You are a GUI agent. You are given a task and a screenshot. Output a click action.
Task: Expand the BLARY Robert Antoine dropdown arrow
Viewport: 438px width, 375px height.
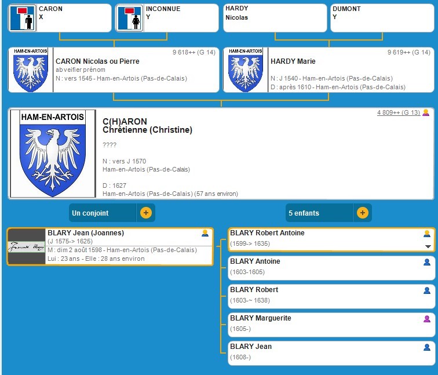tap(428, 246)
